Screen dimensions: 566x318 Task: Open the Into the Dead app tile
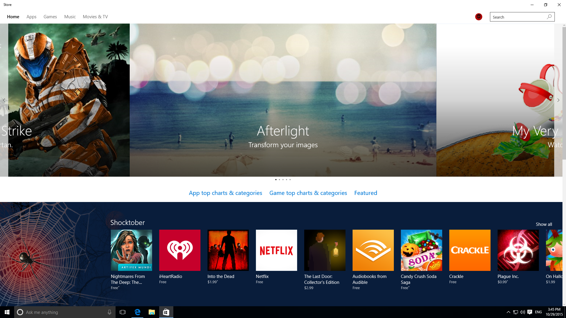pyautogui.click(x=228, y=250)
